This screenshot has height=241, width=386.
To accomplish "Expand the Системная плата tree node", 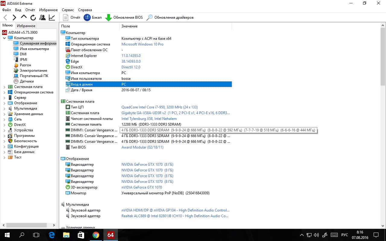I will click(x=4, y=87).
